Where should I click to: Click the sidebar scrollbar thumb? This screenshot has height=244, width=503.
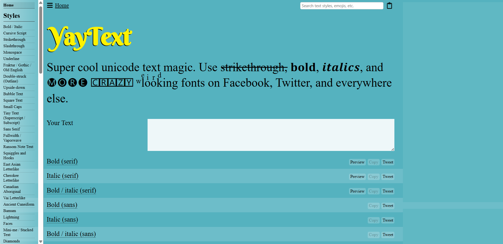(x=41, y=40)
